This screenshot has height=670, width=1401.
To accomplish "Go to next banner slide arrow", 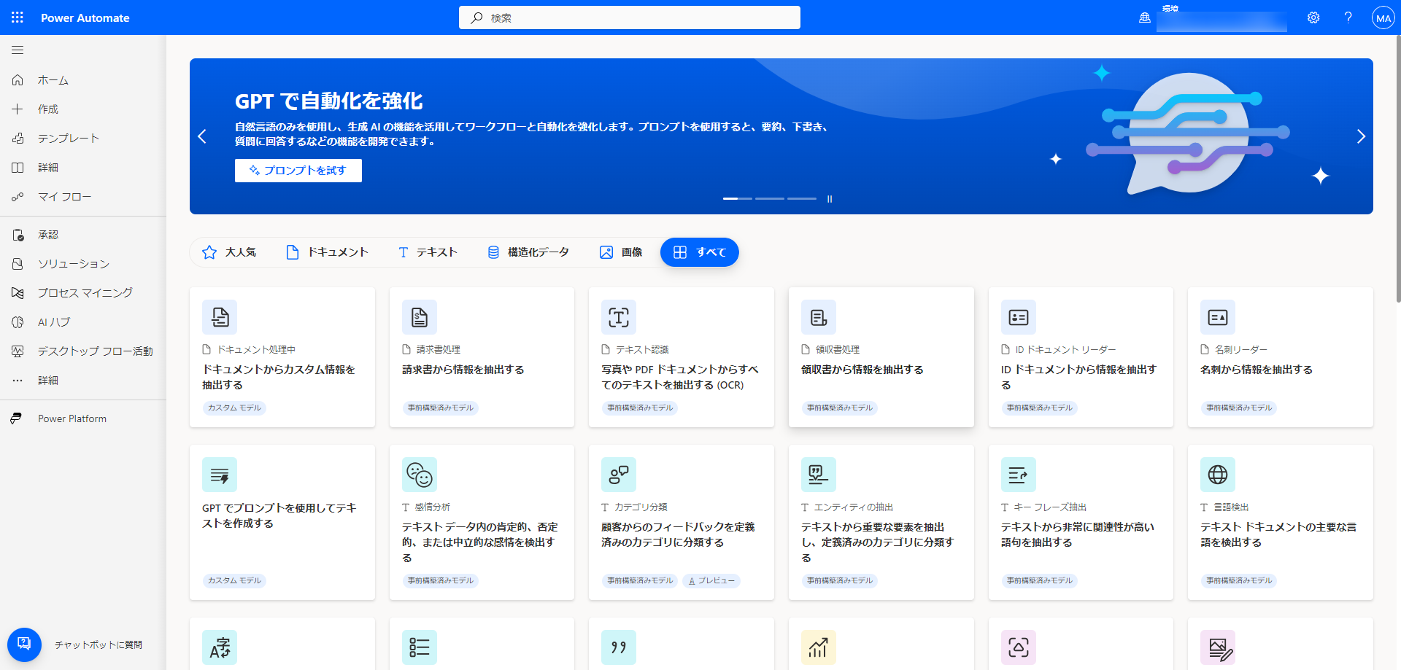I will pyautogui.click(x=1361, y=136).
